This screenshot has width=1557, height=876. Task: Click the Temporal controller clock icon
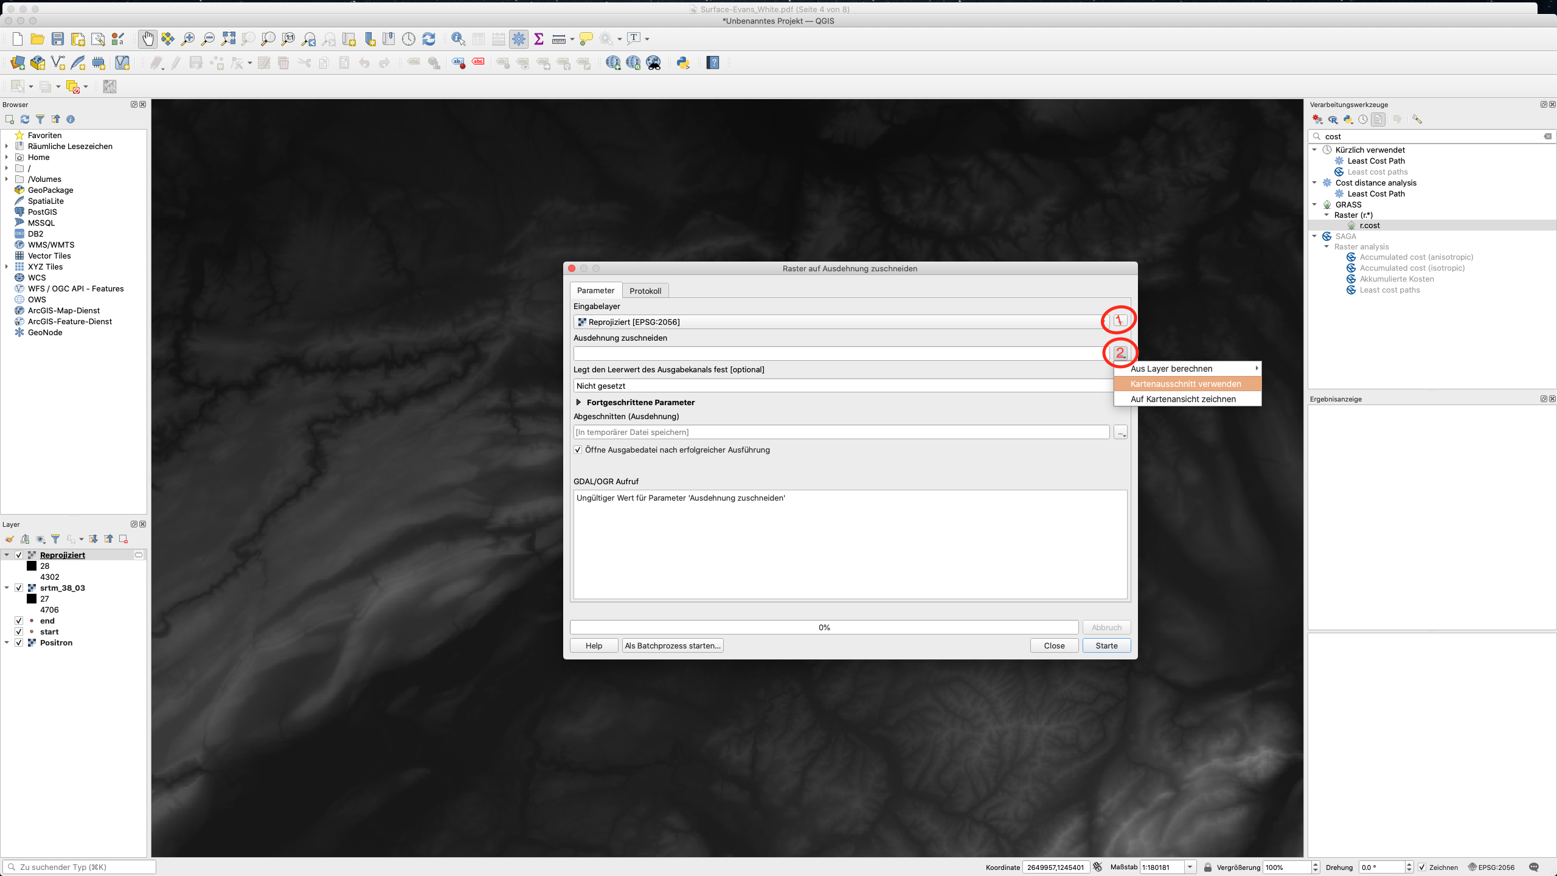(x=409, y=39)
